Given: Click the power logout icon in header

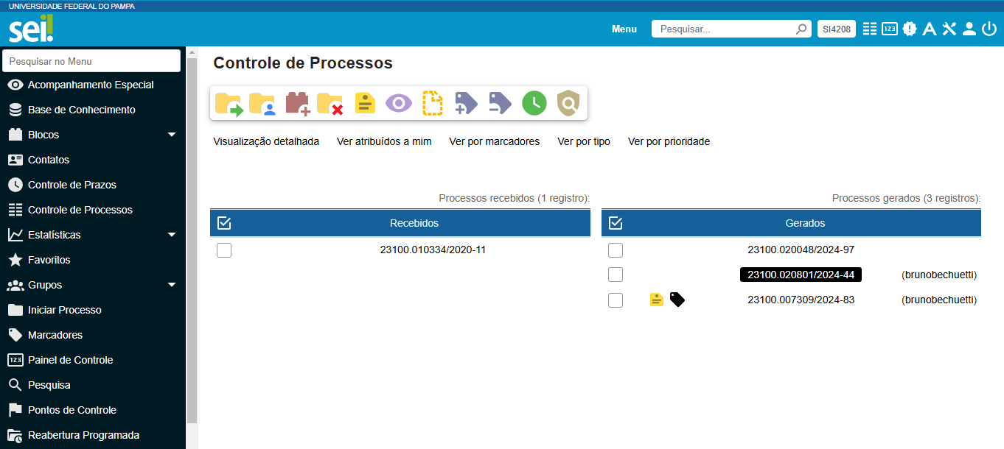Looking at the screenshot, I should coord(989,29).
